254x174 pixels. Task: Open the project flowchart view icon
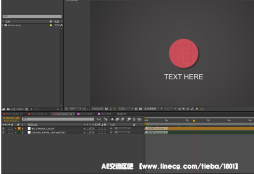coord(61,26)
